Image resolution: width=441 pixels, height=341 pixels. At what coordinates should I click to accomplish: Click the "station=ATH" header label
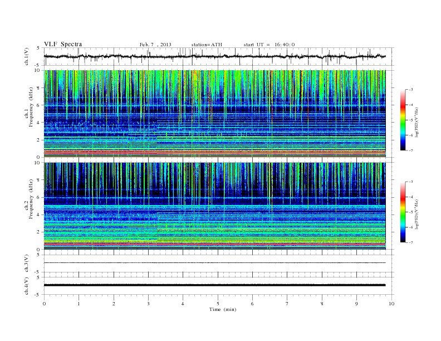[x=207, y=45]
